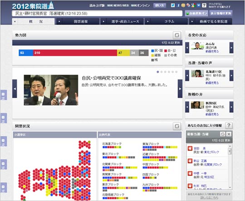Viewport: 245px width, 201px height.
Task: Open help for あなたのお気に入り情報
Action: pyautogui.click(x=229, y=125)
